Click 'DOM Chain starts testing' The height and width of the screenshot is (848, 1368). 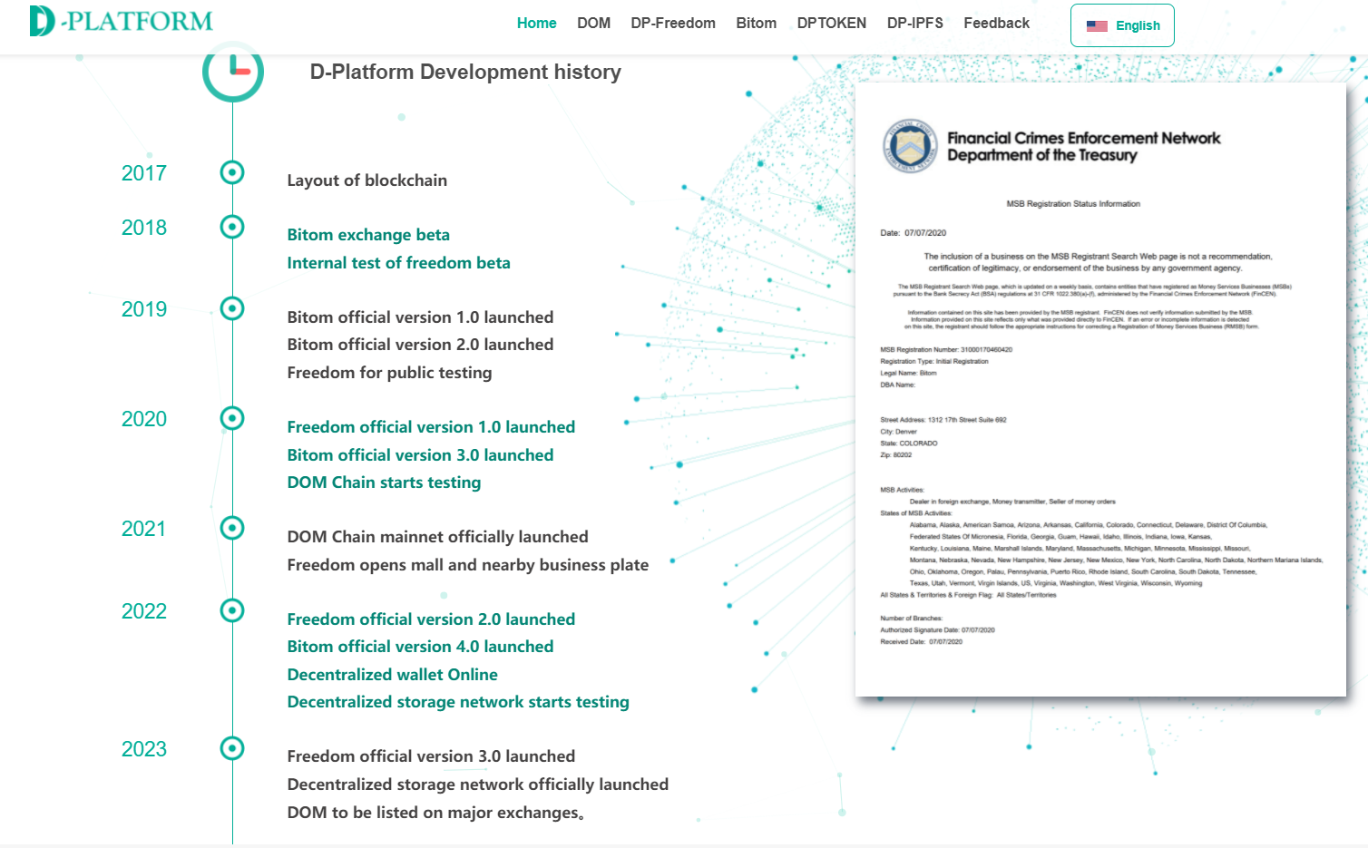point(384,482)
